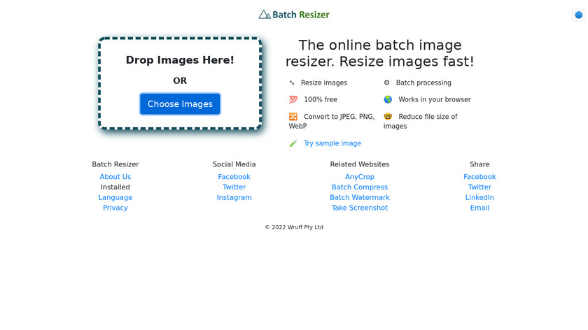Click the Drop Images Here! heading
Screen dimensions: 588x330
coord(180,60)
